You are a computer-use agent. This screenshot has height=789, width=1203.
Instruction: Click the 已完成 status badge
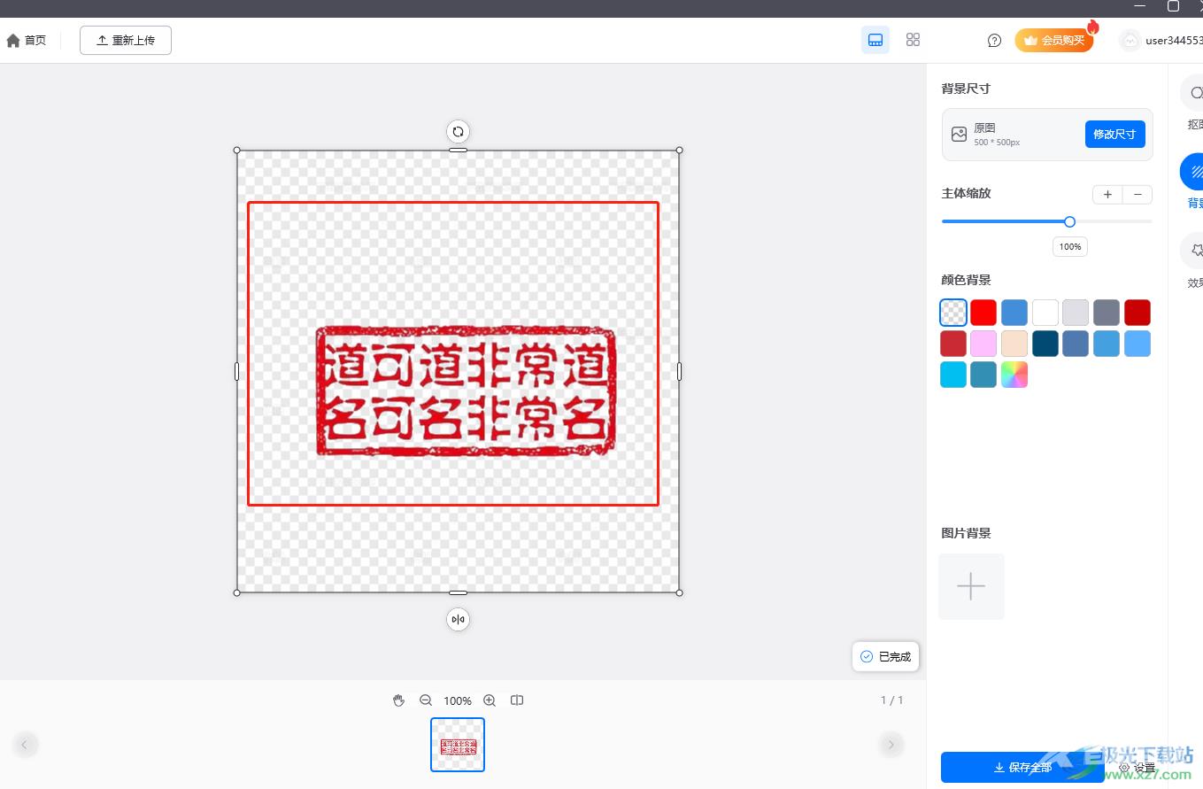pos(886,656)
